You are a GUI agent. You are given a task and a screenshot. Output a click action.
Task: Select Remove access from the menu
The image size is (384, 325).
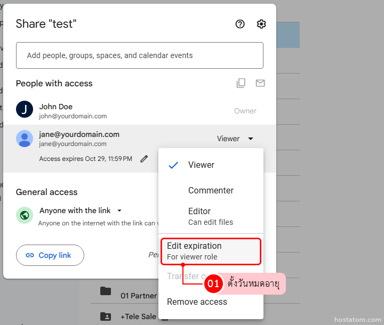[x=197, y=302]
